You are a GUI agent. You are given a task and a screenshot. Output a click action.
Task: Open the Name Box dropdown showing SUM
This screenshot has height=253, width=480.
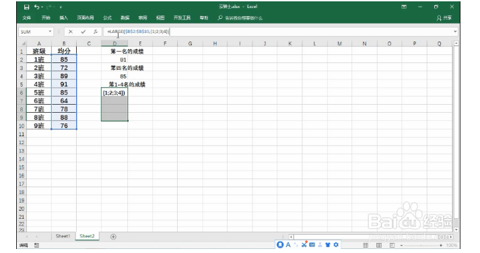pos(50,32)
